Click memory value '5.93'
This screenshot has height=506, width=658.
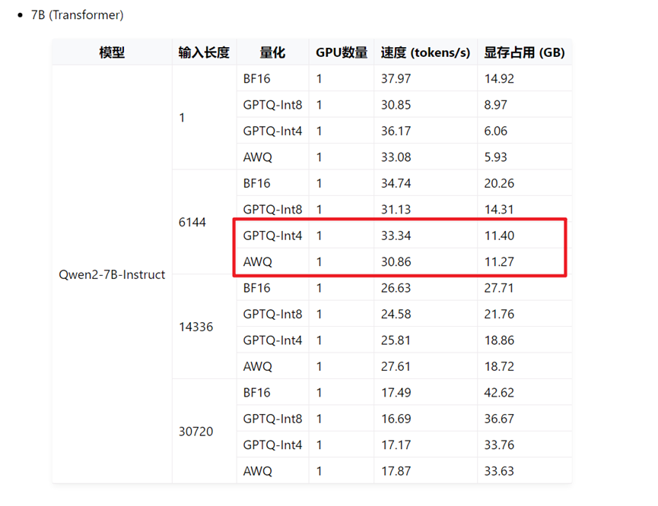coord(496,157)
